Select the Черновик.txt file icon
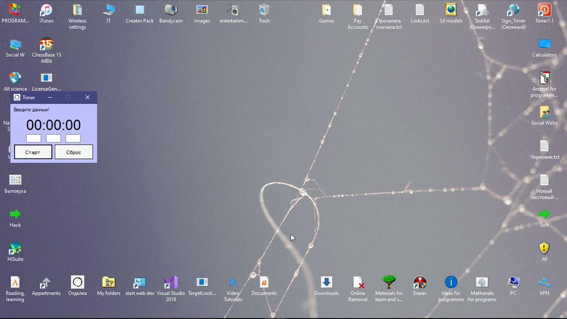Screen dimensions: 567x319 click(544, 146)
